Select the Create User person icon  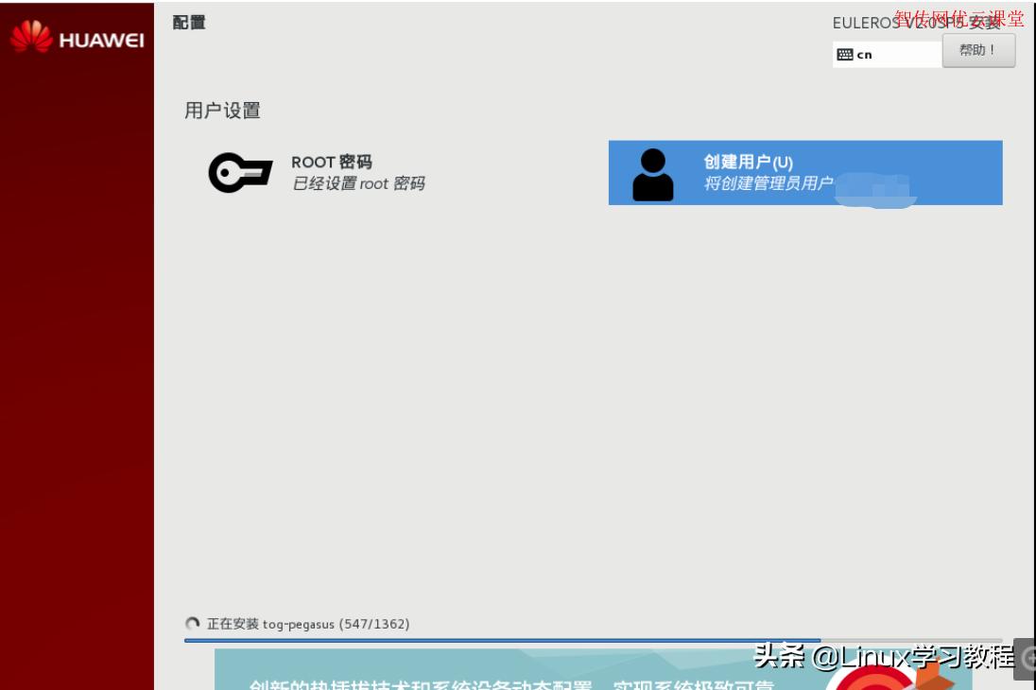point(652,173)
